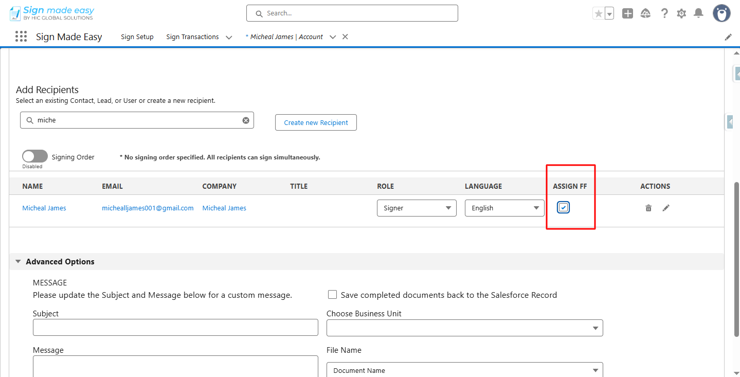The image size is (740, 377).
Task: Enable Save completed documents back to Salesforce
Action: tap(333, 295)
